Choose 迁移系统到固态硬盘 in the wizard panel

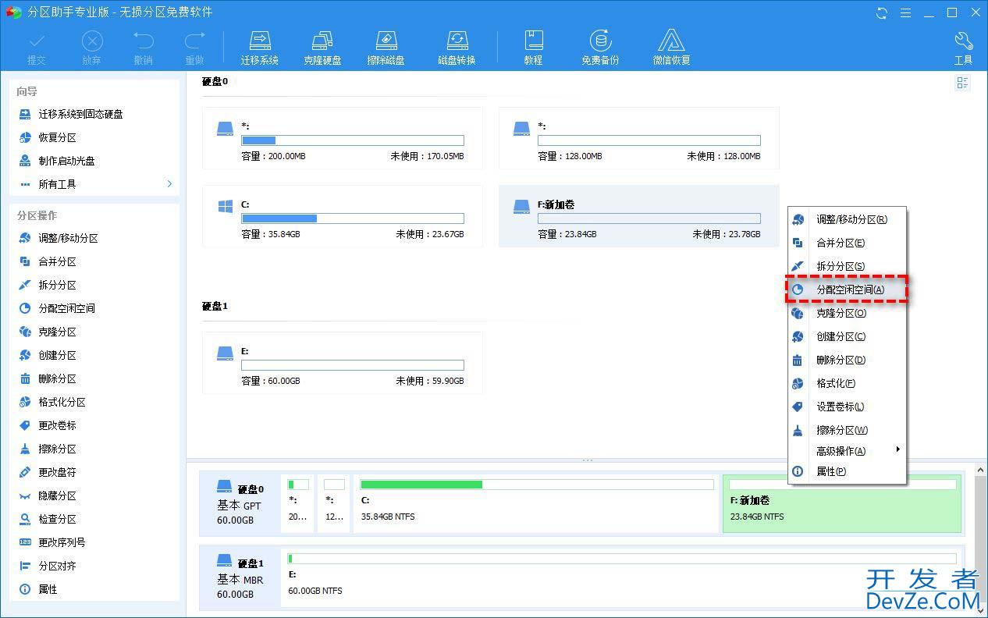pos(80,114)
